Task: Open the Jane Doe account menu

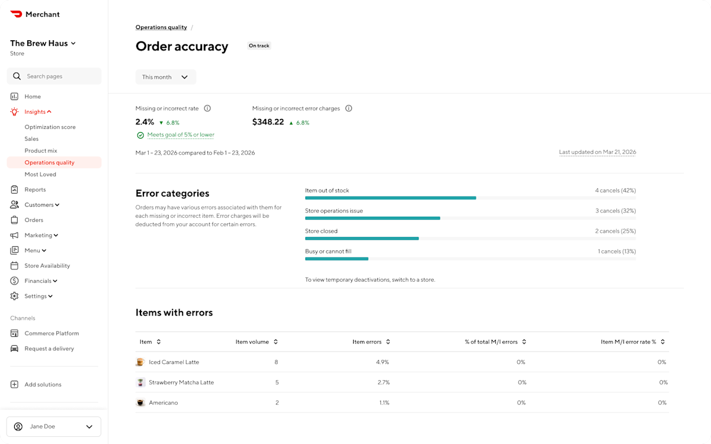Action: tap(53, 426)
